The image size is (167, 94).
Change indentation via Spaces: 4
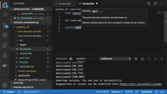(x=117, y=92)
